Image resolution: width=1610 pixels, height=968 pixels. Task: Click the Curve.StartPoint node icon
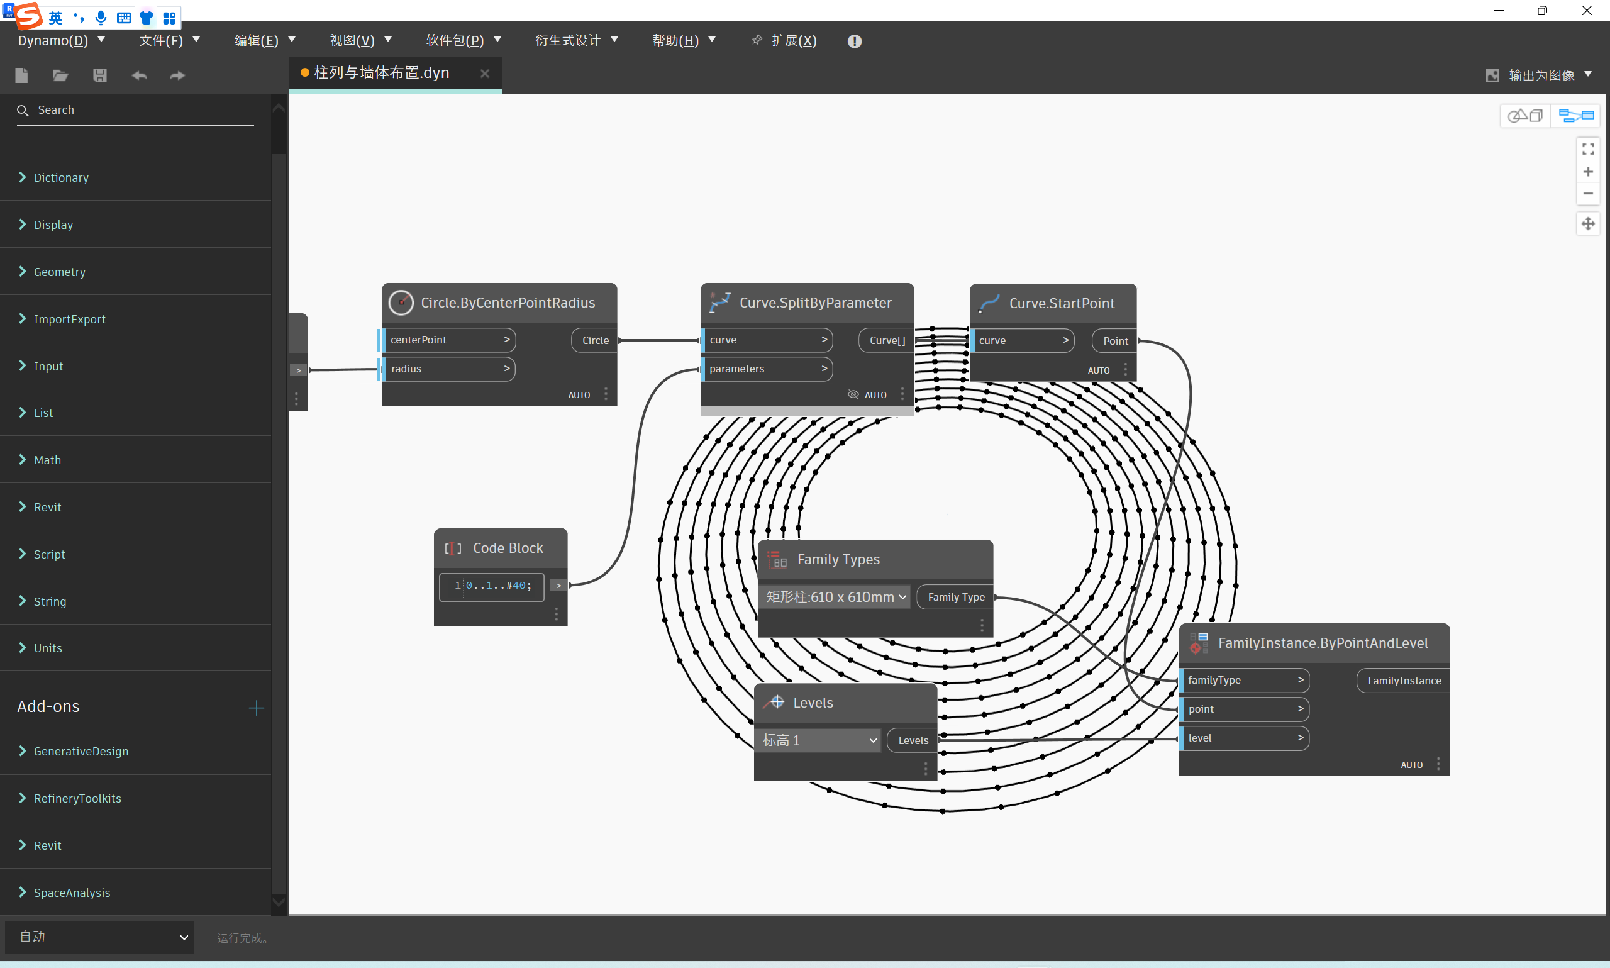989,303
